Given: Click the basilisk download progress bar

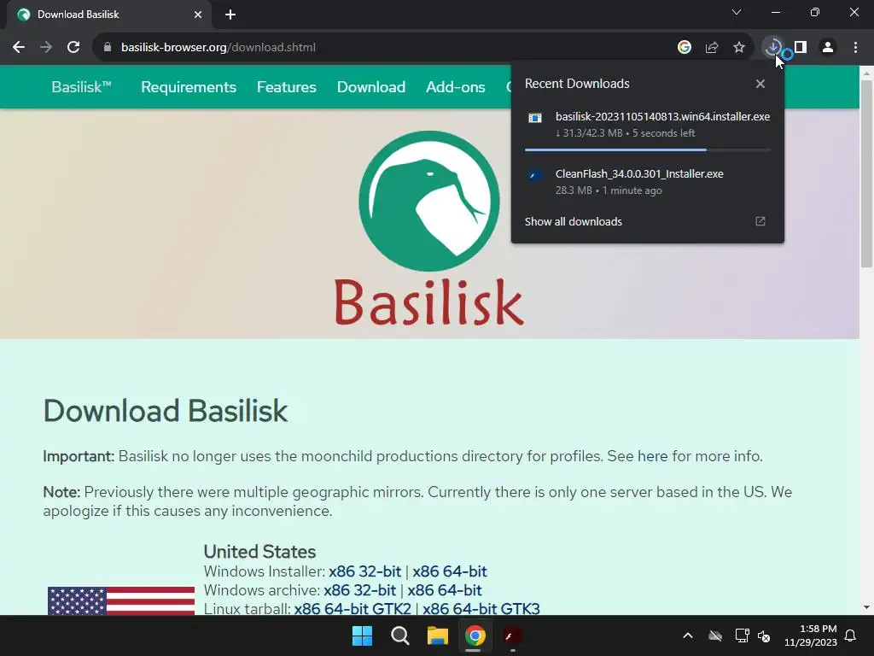Looking at the screenshot, I should coord(647,150).
